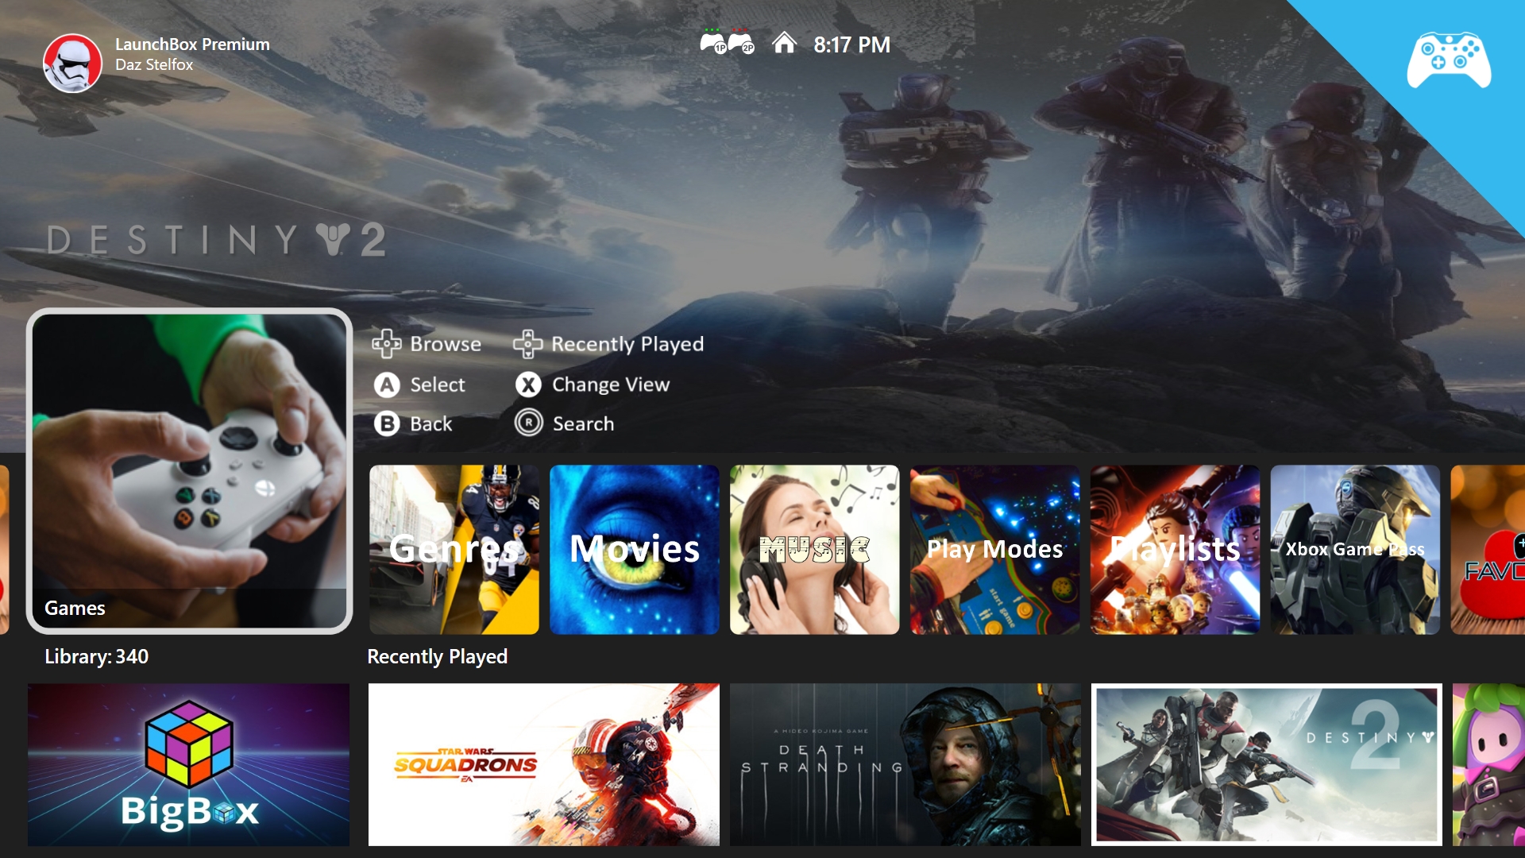The image size is (1525, 858).
Task: Click the Search hint label
Action: click(x=584, y=423)
